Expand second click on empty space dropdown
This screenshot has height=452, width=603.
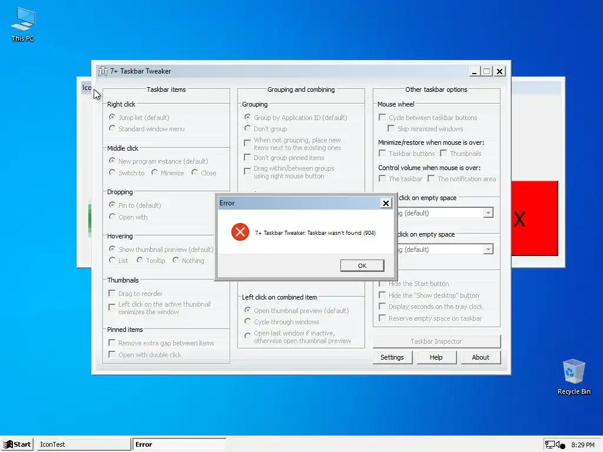click(488, 250)
